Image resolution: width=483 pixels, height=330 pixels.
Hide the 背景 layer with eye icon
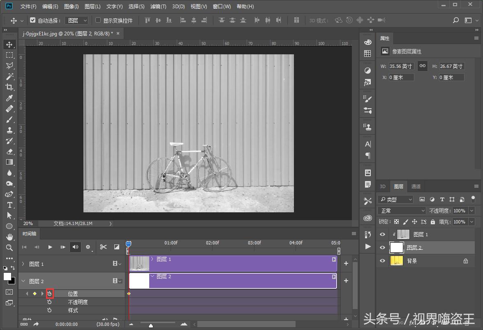(x=383, y=261)
